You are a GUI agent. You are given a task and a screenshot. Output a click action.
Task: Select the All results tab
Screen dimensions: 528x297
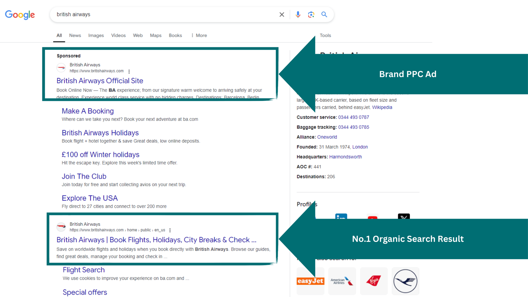(x=59, y=35)
